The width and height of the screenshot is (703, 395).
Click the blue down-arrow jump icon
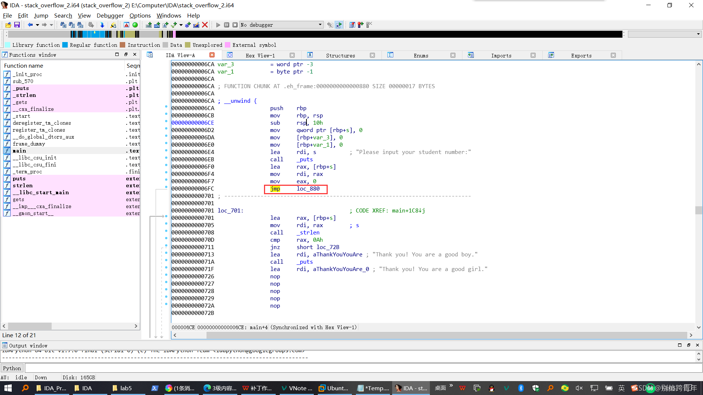click(x=102, y=25)
